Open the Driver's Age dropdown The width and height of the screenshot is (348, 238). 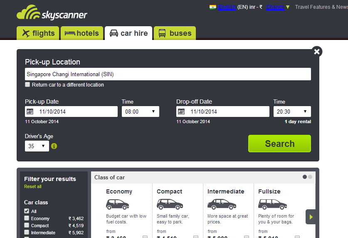pyautogui.click(x=37, y=146)
